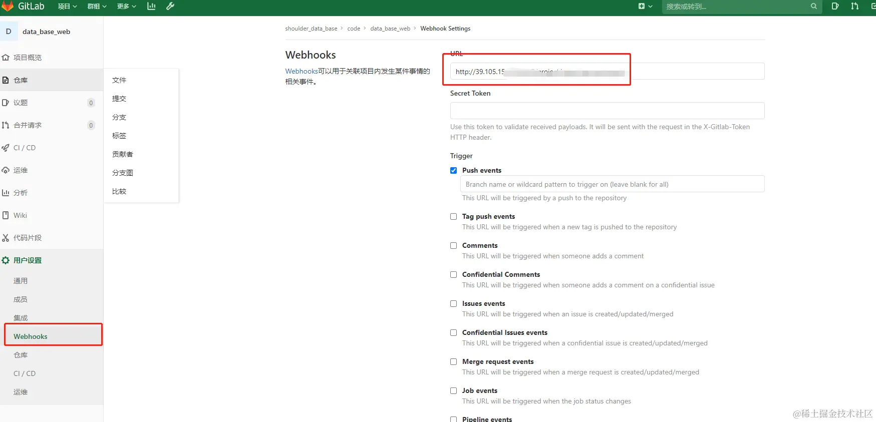Open 标签 in repository submenu
The height and width of the screenshot is (422, 876).
(x=119, y=136)
